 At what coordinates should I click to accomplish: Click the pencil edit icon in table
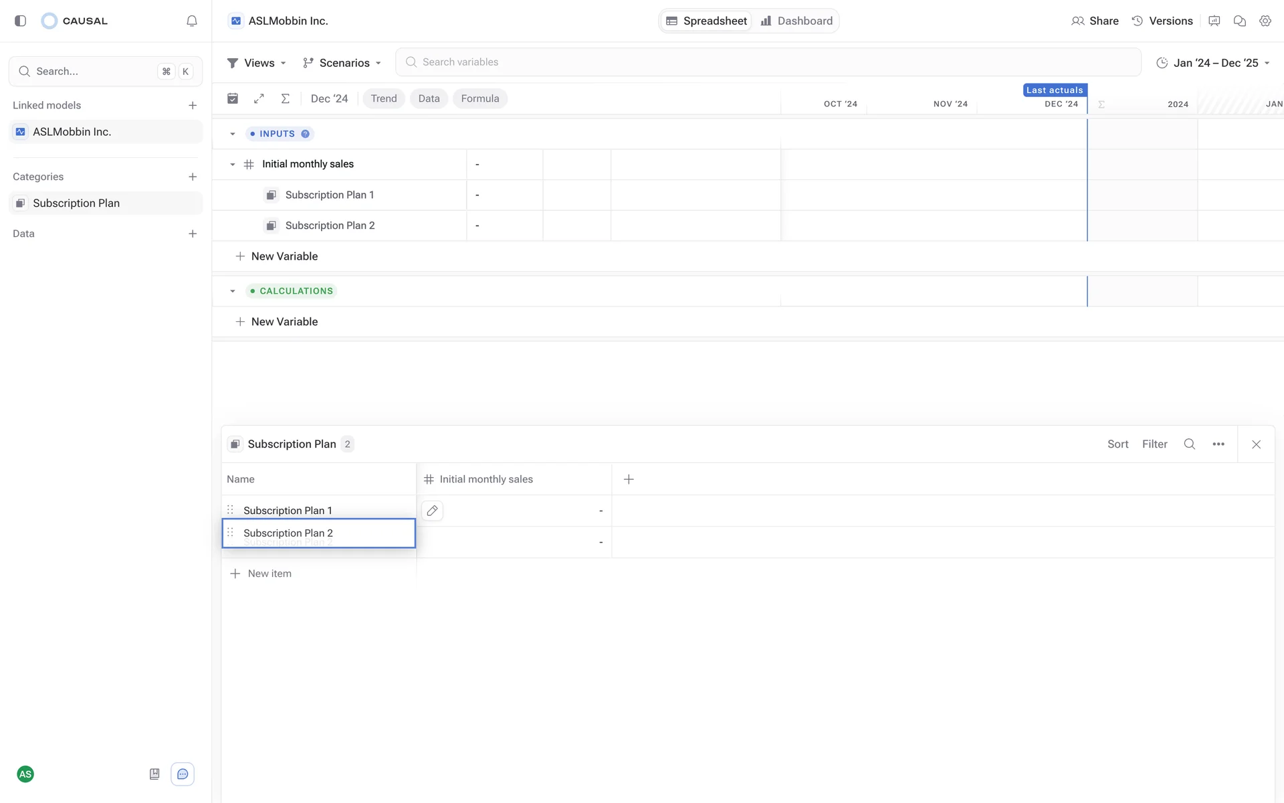coord(432,511)
